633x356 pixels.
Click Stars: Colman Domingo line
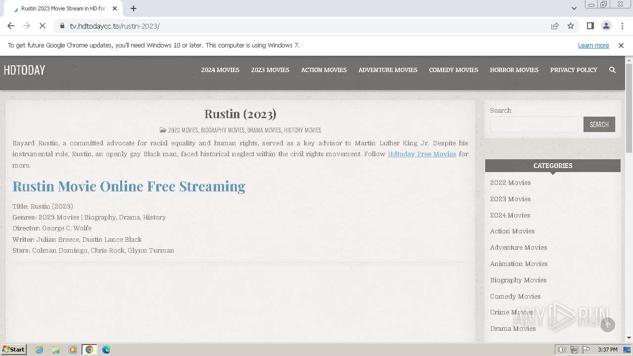(x=93, y=250)
